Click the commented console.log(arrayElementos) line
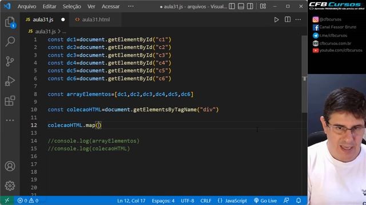This screenshot has height=205, width=366. tap(93, 141)
